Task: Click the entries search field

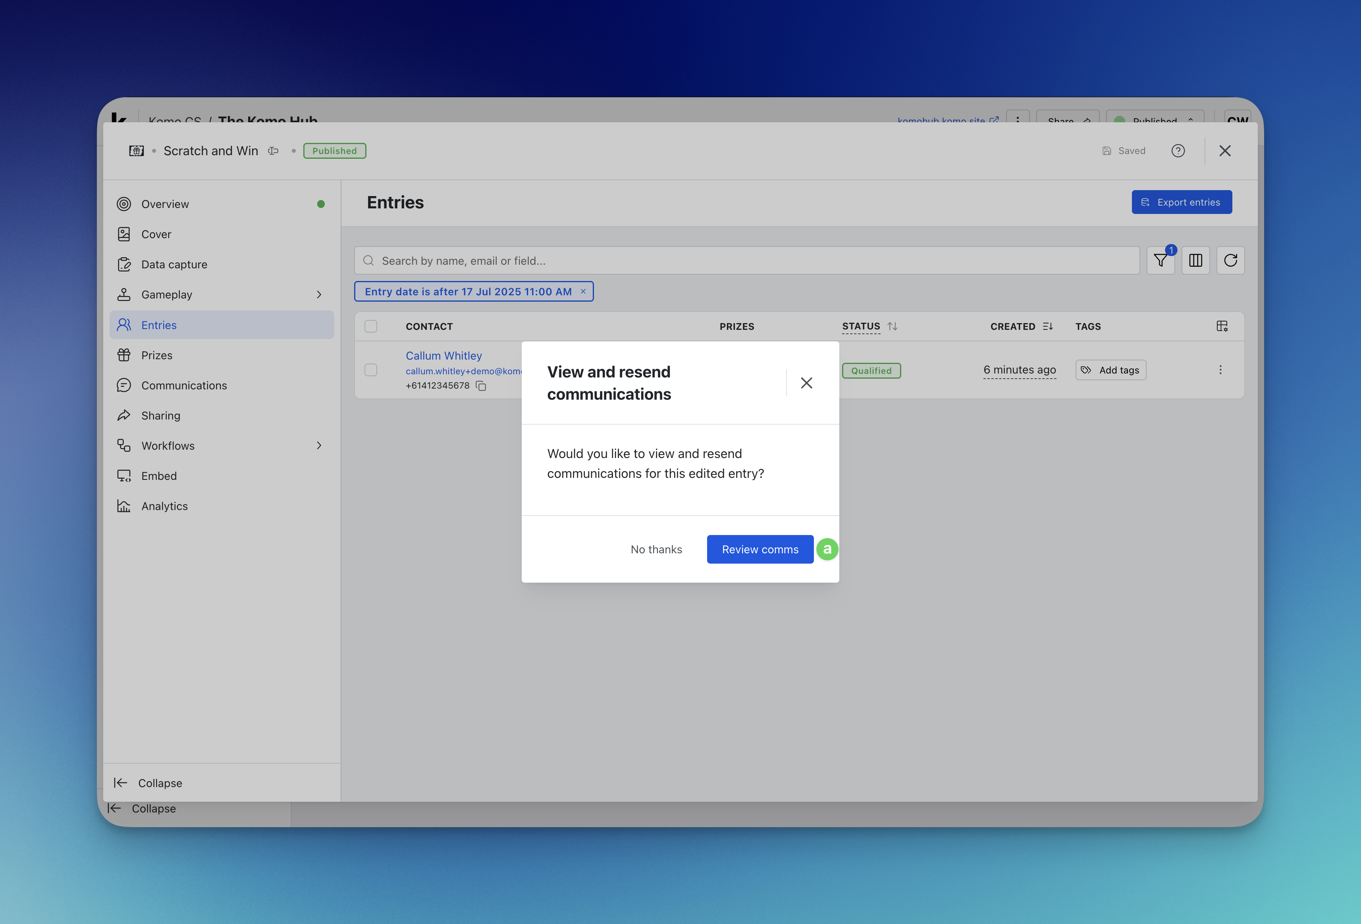Action: click(747, 261)
